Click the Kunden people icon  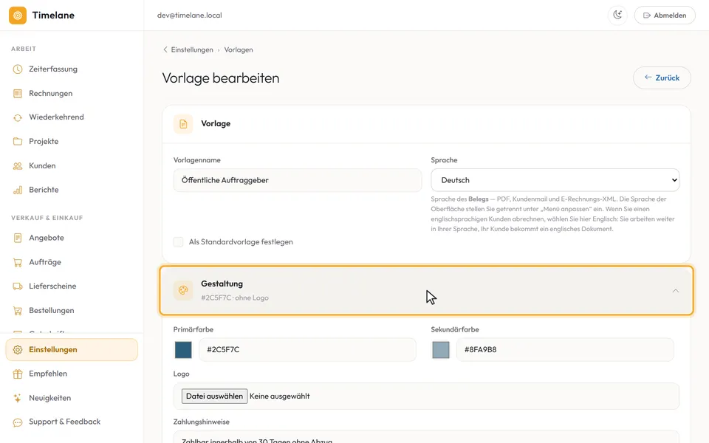click(18, 166)
